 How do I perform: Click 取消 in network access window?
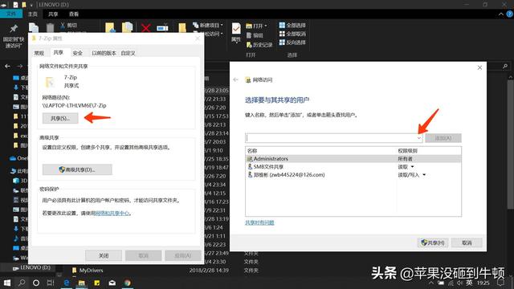[467, 242]
